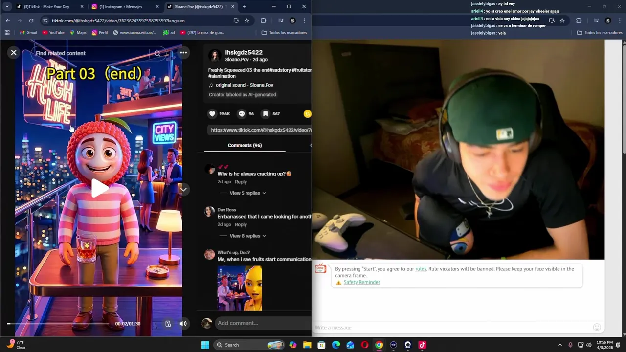
Task: Reload the TikTok page
Action: click(x=31, y=21)
